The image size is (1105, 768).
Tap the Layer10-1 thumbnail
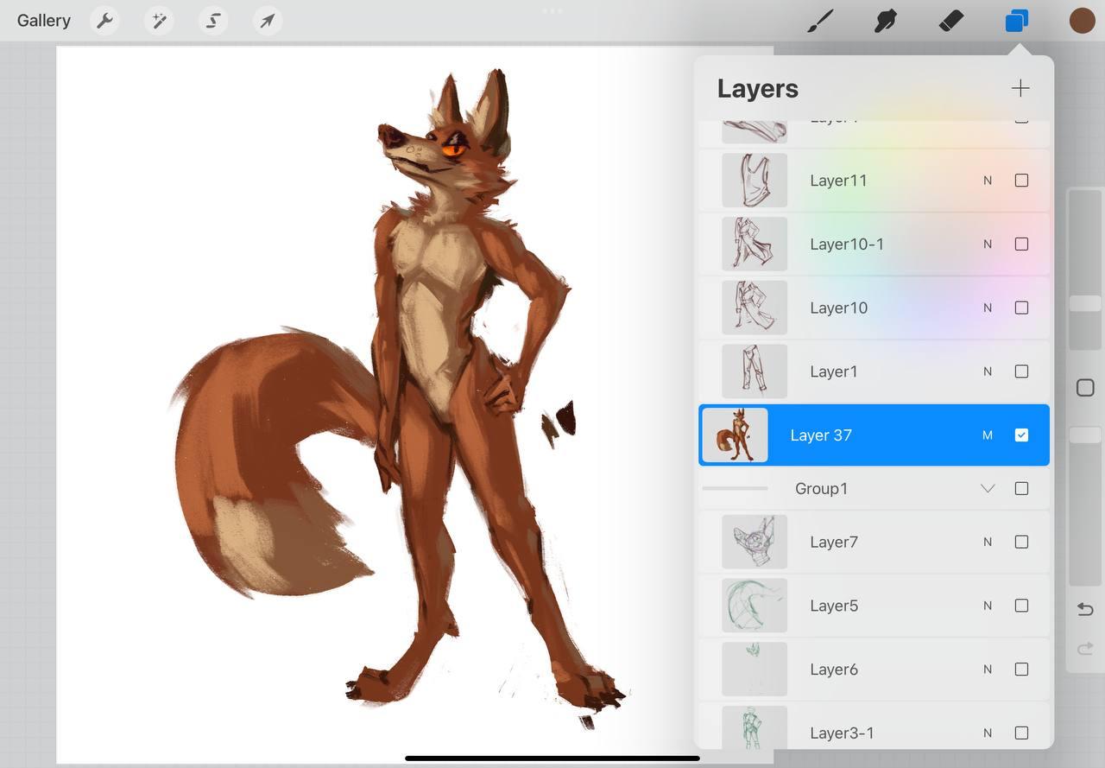755,244
